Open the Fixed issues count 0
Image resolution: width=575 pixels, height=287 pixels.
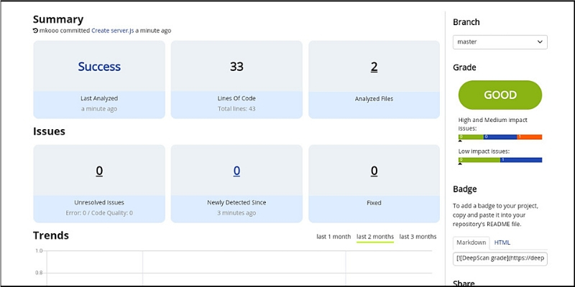(374, 171)
